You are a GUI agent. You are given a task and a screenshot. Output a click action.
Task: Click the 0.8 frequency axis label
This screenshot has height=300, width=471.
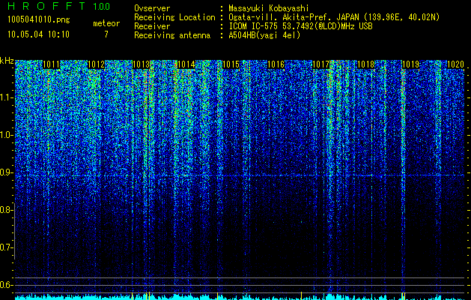(6, 210)
